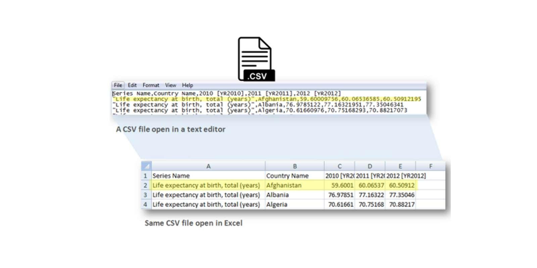The width and height of the screenshot is (537, 268).
Task: Open the Help menu in text editor
Action: tap(187, 85)
